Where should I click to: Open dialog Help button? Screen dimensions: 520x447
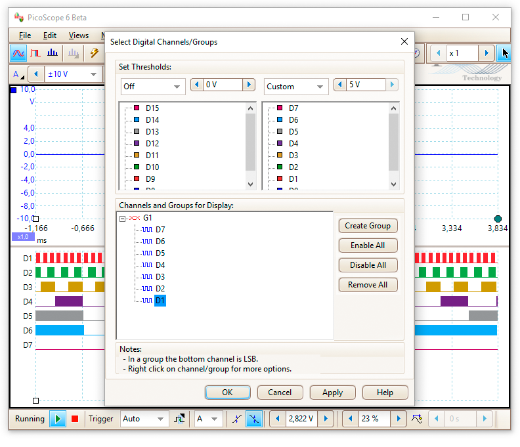[385, 393]
